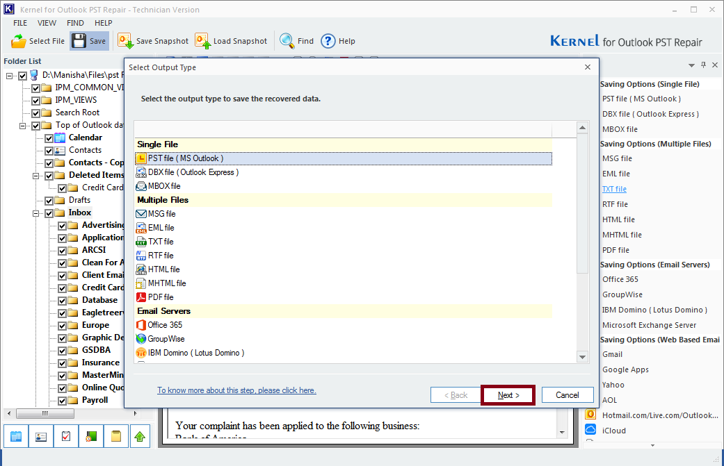Click the Next button
724x466 pixels.
tap(508, 395)
